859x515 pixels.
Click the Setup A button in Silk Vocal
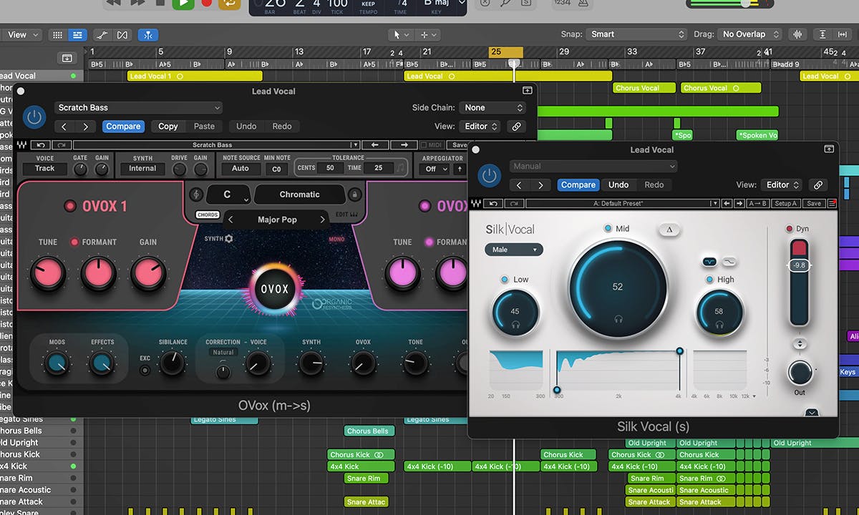click(785, 203)
